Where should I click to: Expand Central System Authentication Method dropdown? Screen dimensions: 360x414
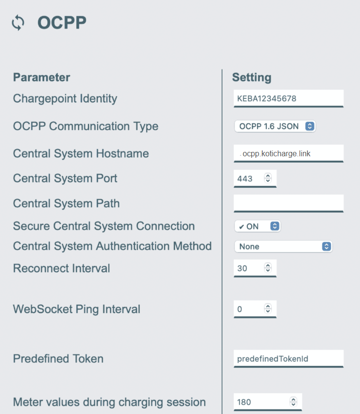tap(283, 247)
